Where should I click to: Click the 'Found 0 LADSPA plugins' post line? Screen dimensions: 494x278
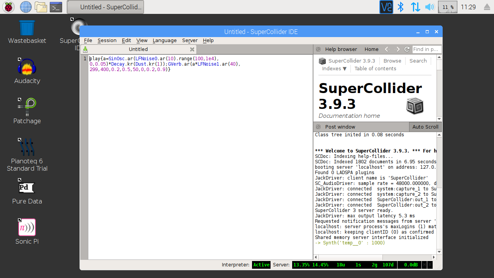click(345, 173)
